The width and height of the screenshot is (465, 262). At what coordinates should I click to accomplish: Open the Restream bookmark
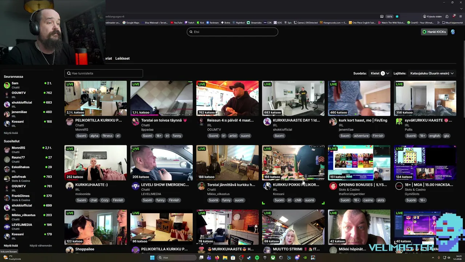pos(213,23)
